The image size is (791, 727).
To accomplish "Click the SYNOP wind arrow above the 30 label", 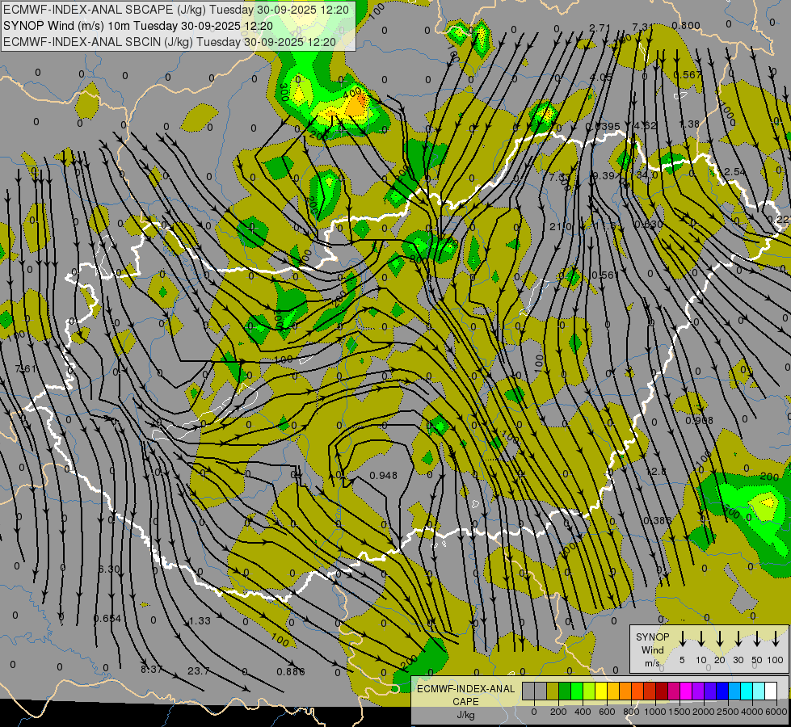I will pos(738,639).
